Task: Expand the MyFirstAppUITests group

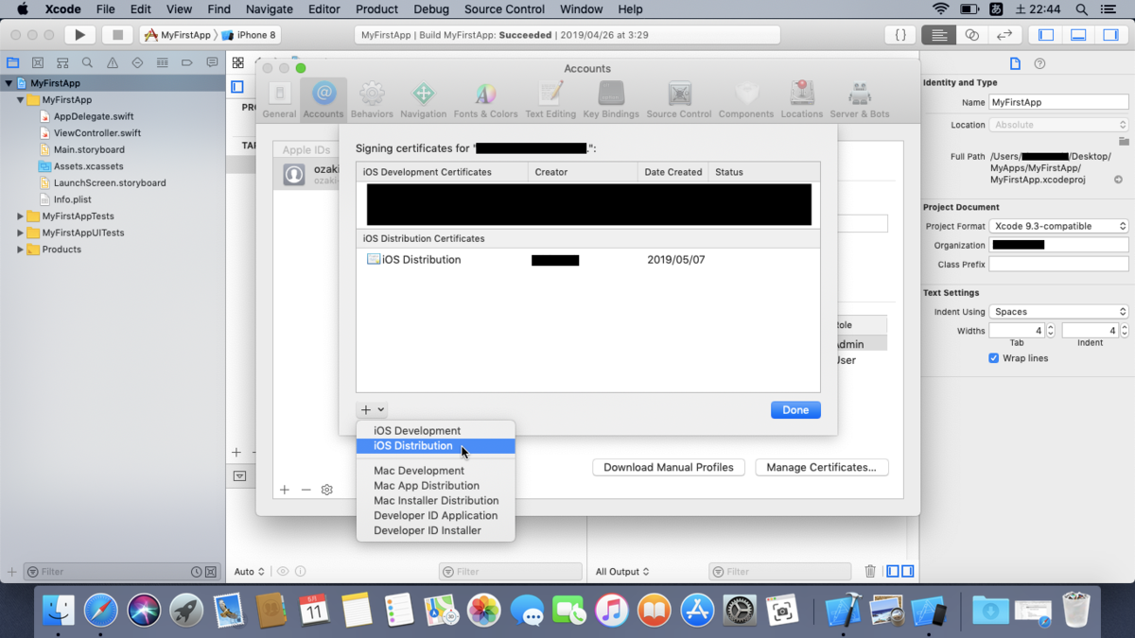Action: (x=21, y=233)
